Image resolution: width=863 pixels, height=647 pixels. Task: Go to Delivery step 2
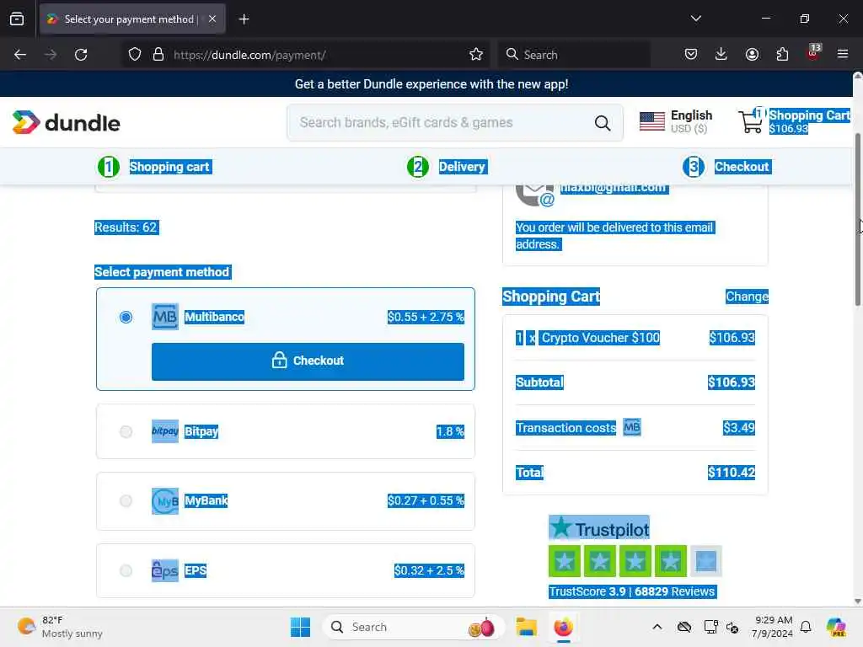coord(447,167)
